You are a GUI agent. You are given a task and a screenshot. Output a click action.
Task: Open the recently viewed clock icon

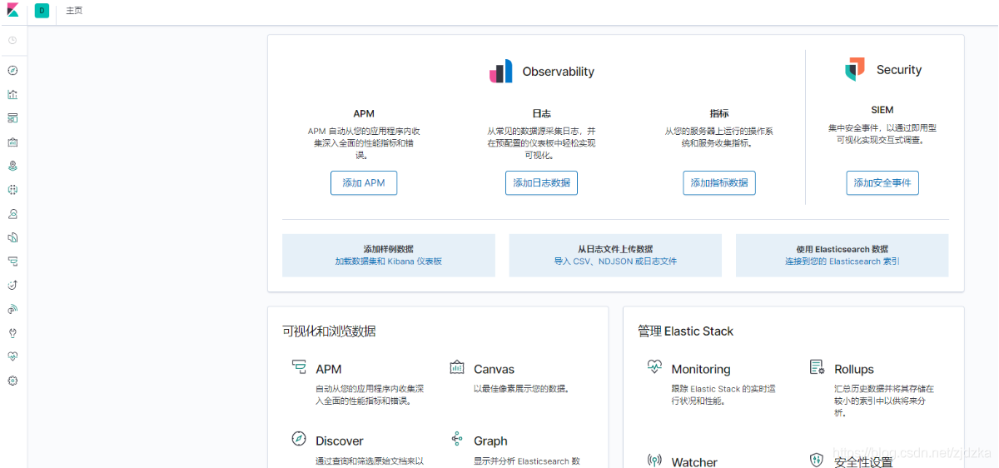click(12, 40)
